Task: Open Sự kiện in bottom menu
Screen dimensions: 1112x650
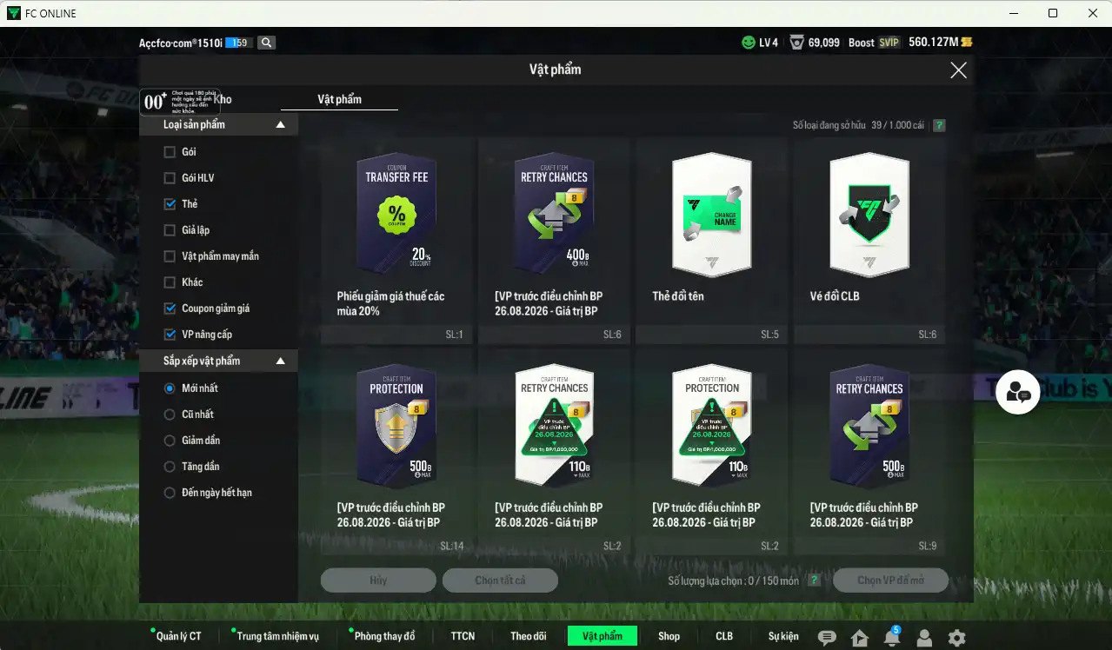Action: point(782,636)
